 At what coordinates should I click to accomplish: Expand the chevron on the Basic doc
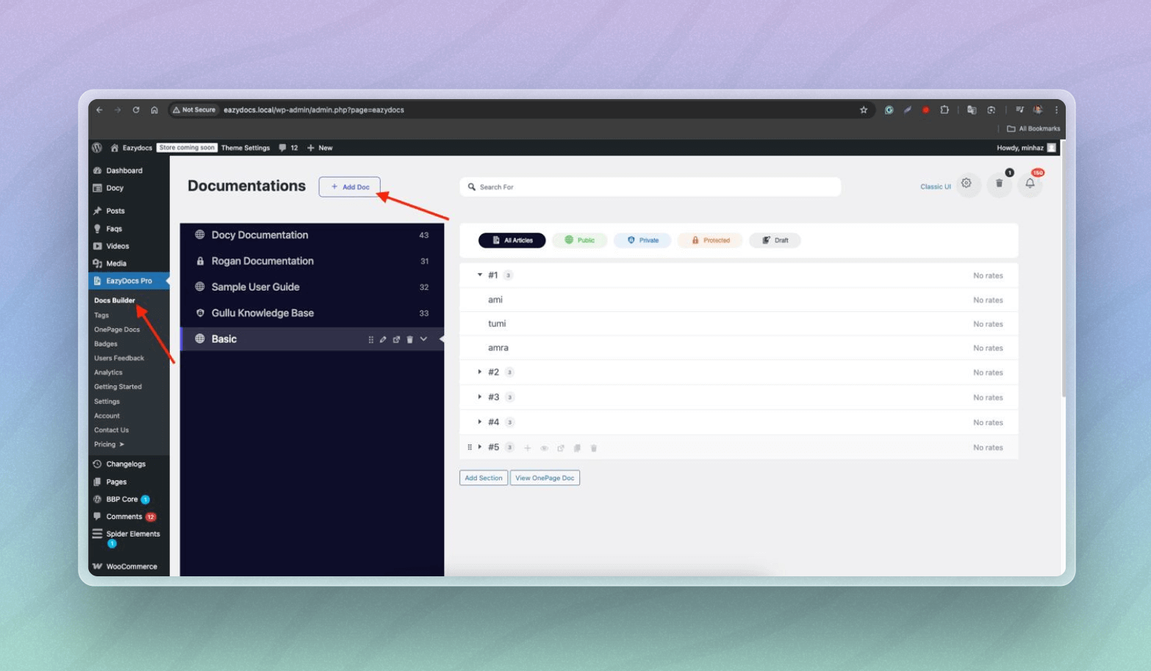(x=423, y=339)
